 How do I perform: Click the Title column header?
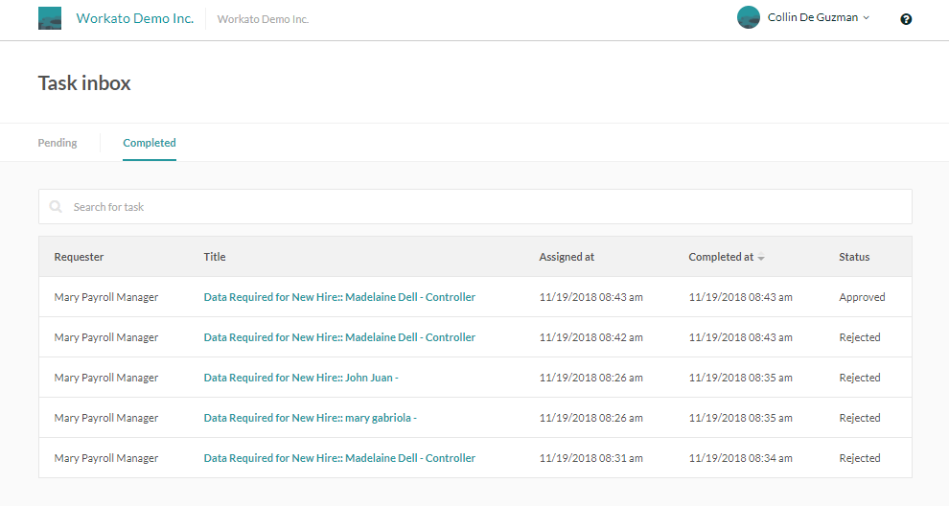tap(215, 257)
